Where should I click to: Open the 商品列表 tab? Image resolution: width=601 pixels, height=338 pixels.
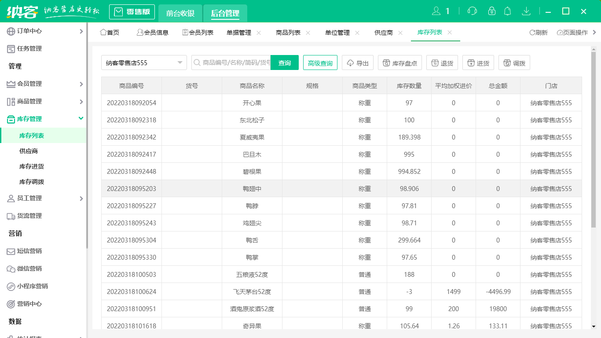tap(288, 33)
